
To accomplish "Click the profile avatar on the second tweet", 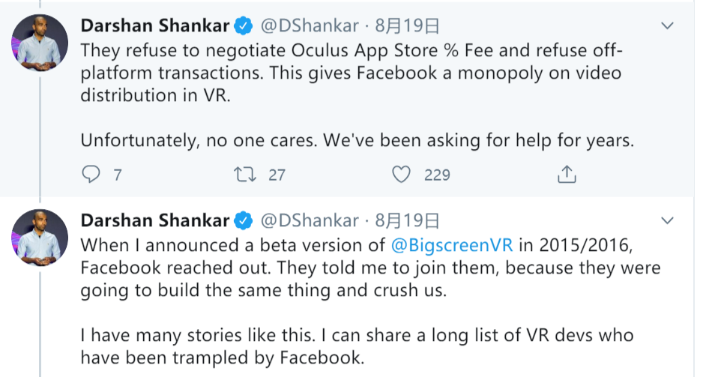I will tap(36, 234).
